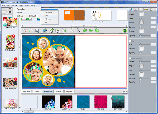
Task: Open photo list gear settings dropdown
Action: click(x=10, y=12)
